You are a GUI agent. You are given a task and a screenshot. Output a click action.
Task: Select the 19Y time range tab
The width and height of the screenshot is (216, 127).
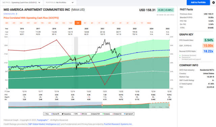14,23
